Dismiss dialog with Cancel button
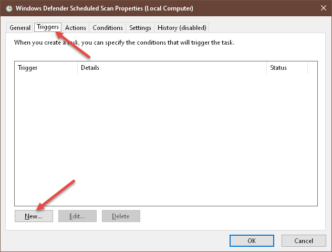 [304, 240]
